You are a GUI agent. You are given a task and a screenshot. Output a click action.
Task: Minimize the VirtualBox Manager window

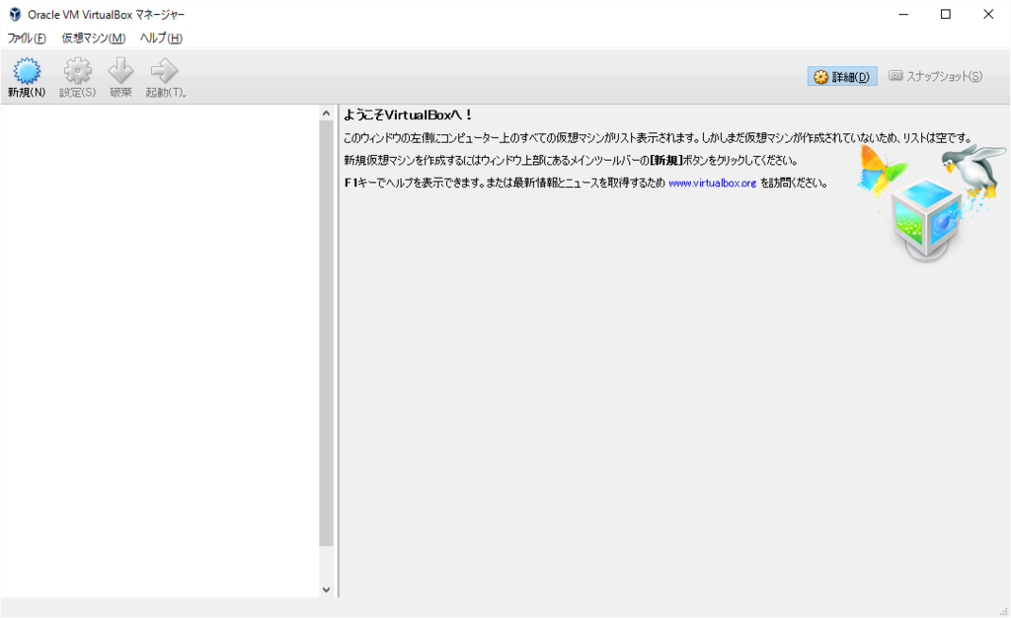903,14
